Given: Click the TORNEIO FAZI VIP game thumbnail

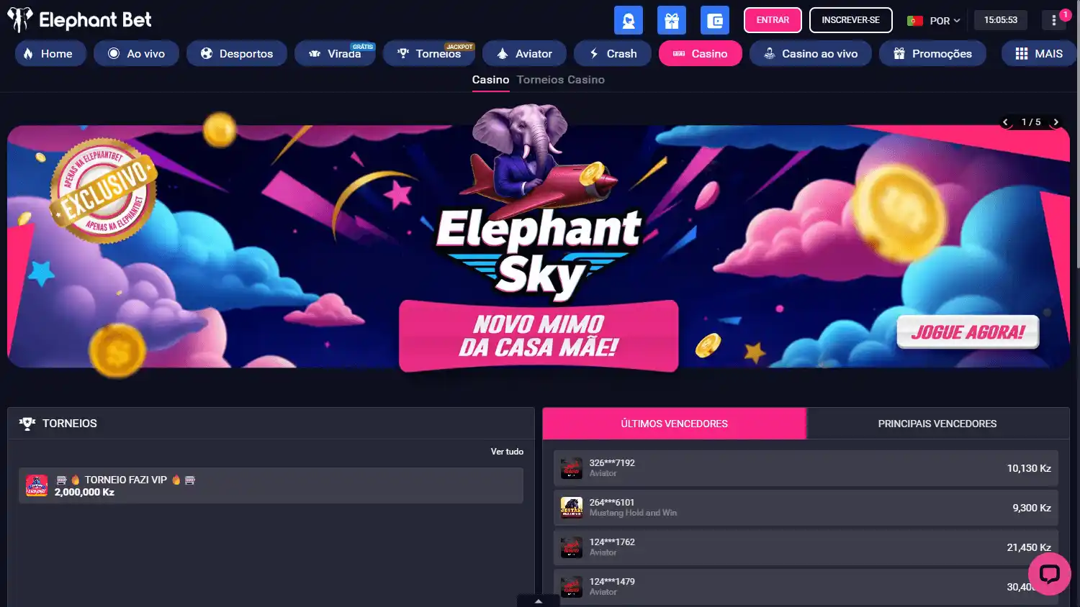Looking at the screenshot, I should pyautogui.click(x=37, y=485).
